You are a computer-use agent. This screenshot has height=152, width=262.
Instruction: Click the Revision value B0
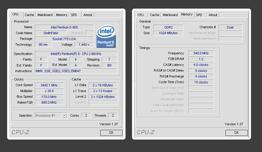pos(109,65)
